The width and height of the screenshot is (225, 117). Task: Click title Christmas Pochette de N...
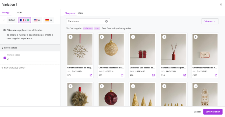tap(205, 68)
